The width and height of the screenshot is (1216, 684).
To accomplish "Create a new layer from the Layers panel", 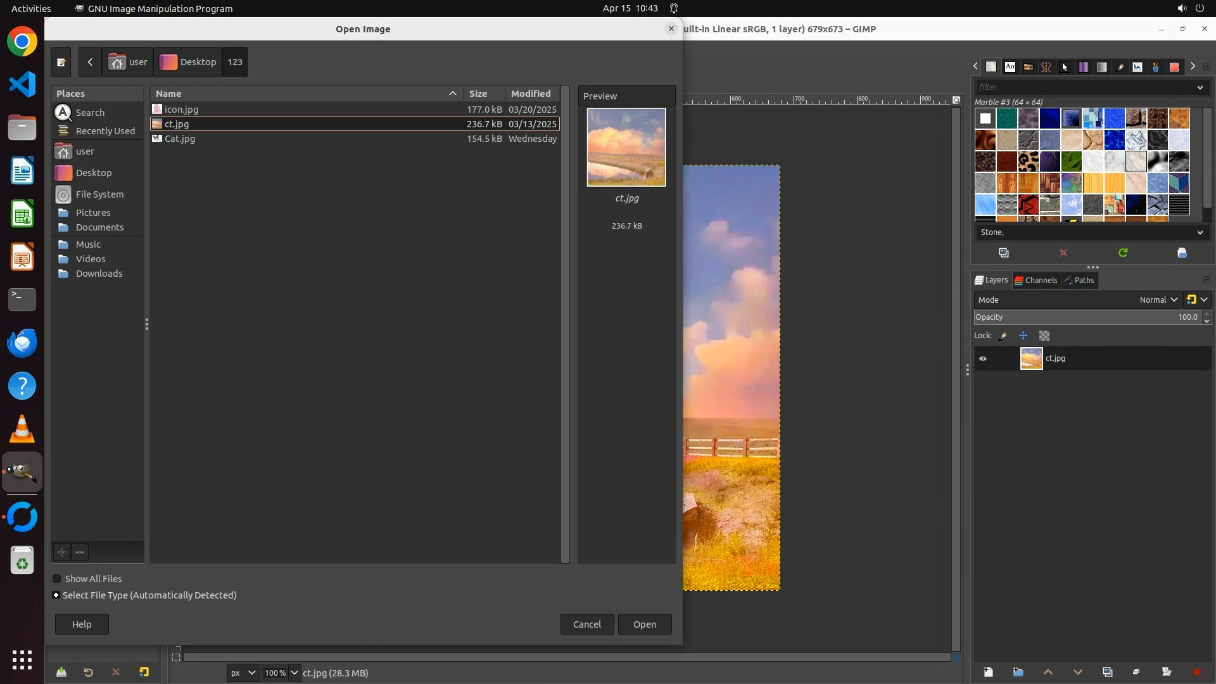I will pos(988,672).
